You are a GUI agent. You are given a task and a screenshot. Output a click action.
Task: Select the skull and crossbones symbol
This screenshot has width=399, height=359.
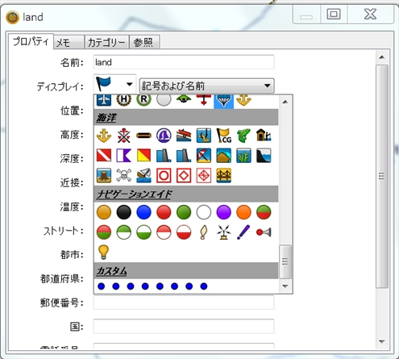(123, 176)
